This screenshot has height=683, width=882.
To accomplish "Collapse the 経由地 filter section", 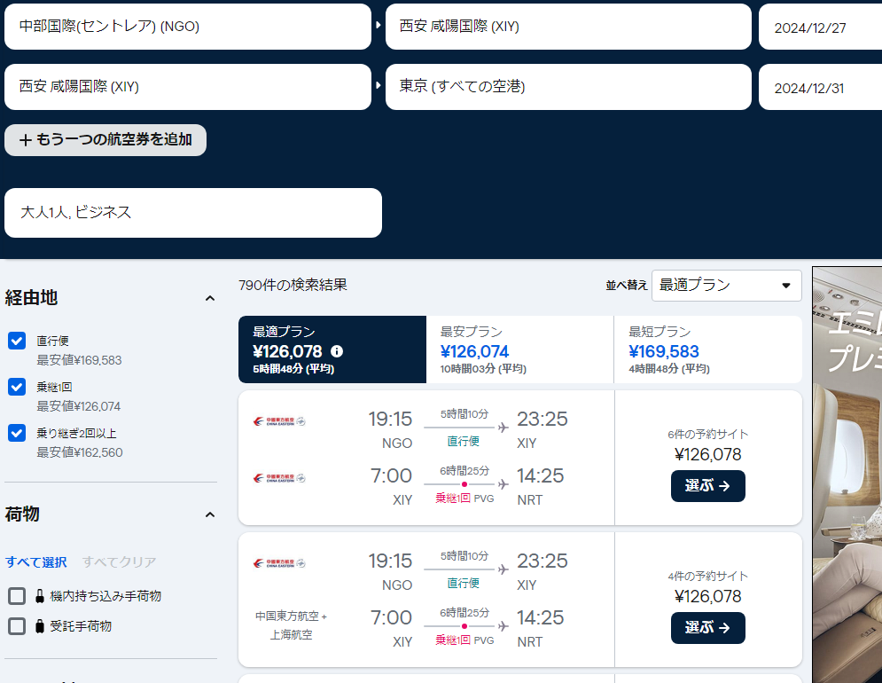I will tap(210, 298).
